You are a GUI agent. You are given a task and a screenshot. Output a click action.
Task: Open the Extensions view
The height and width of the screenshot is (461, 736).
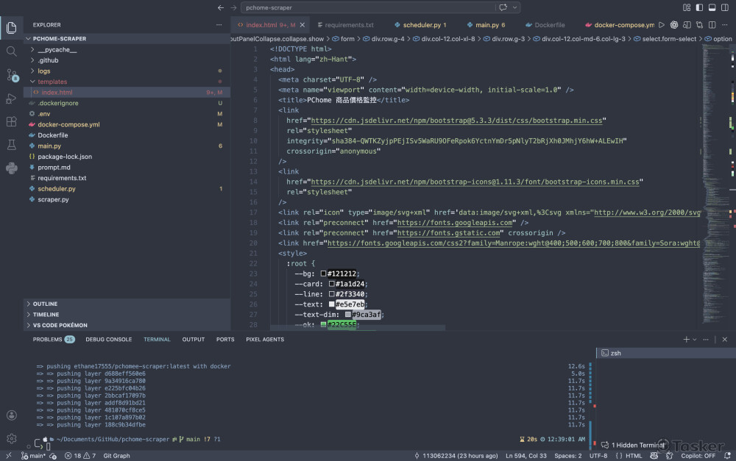coord(11,121)
